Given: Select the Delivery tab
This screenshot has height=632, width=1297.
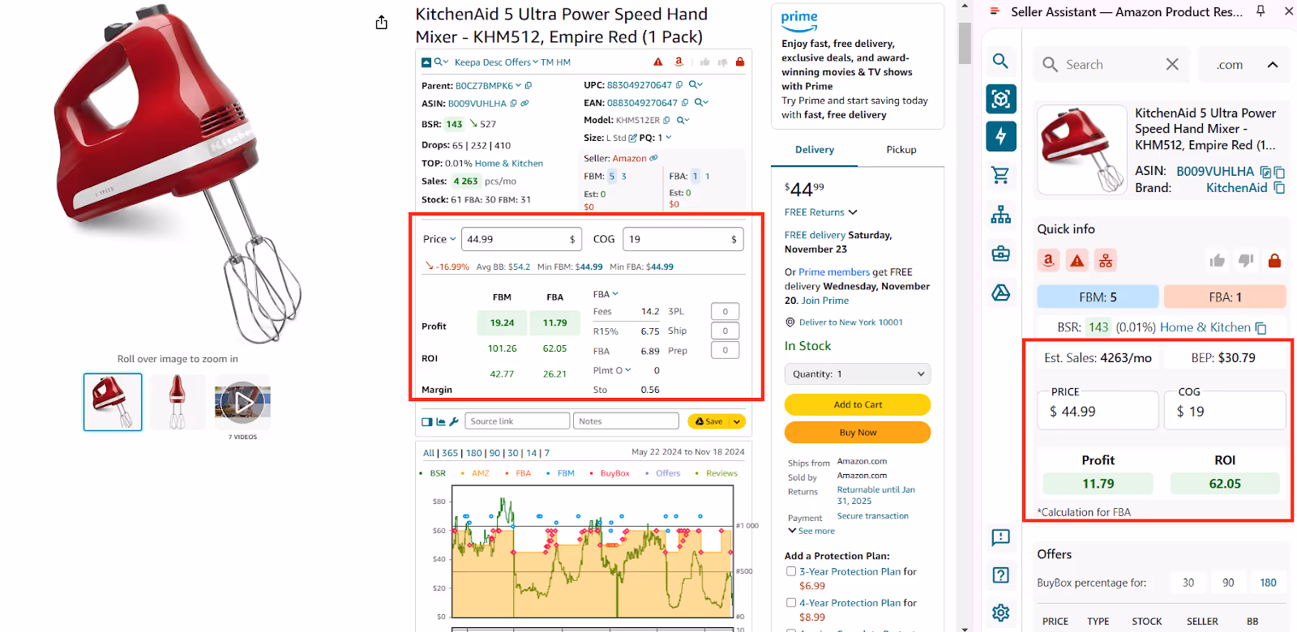Looking at the screenshot, I should (x=815, y=150).
